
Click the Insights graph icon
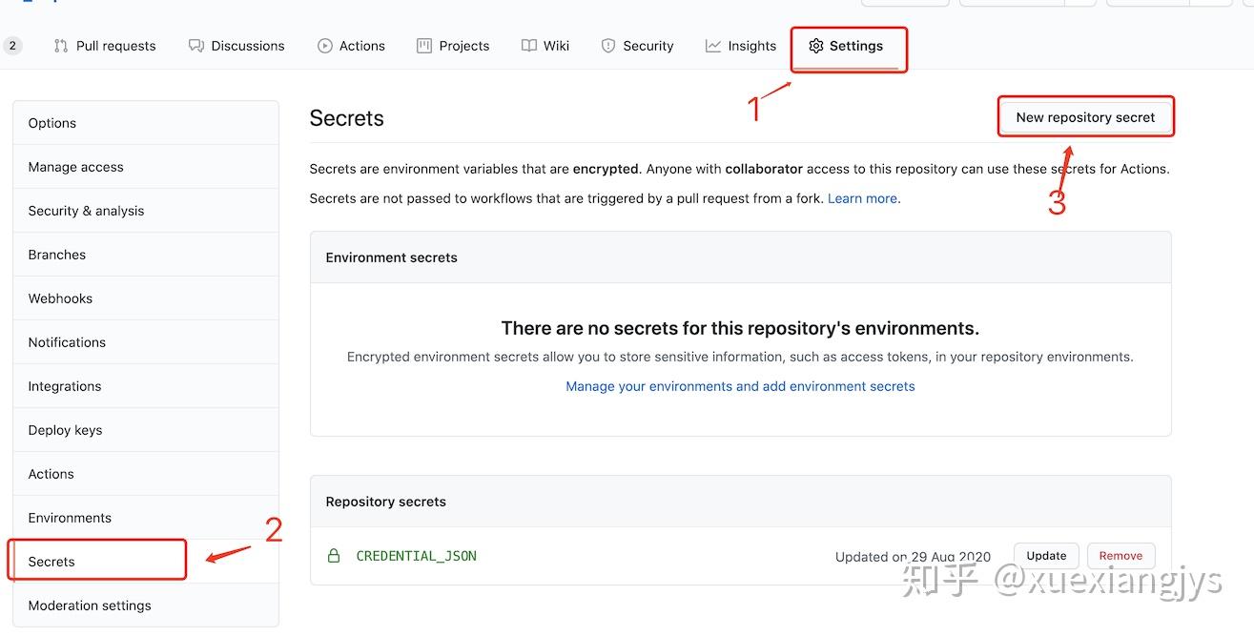pos(713,46)
